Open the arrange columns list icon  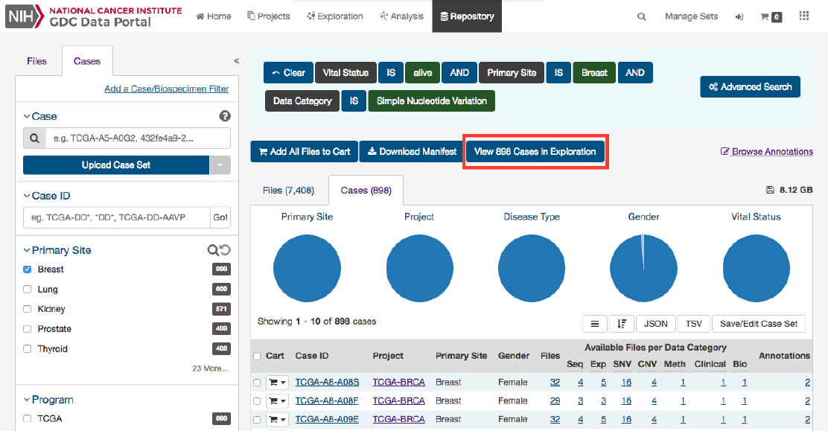point(595,324)
